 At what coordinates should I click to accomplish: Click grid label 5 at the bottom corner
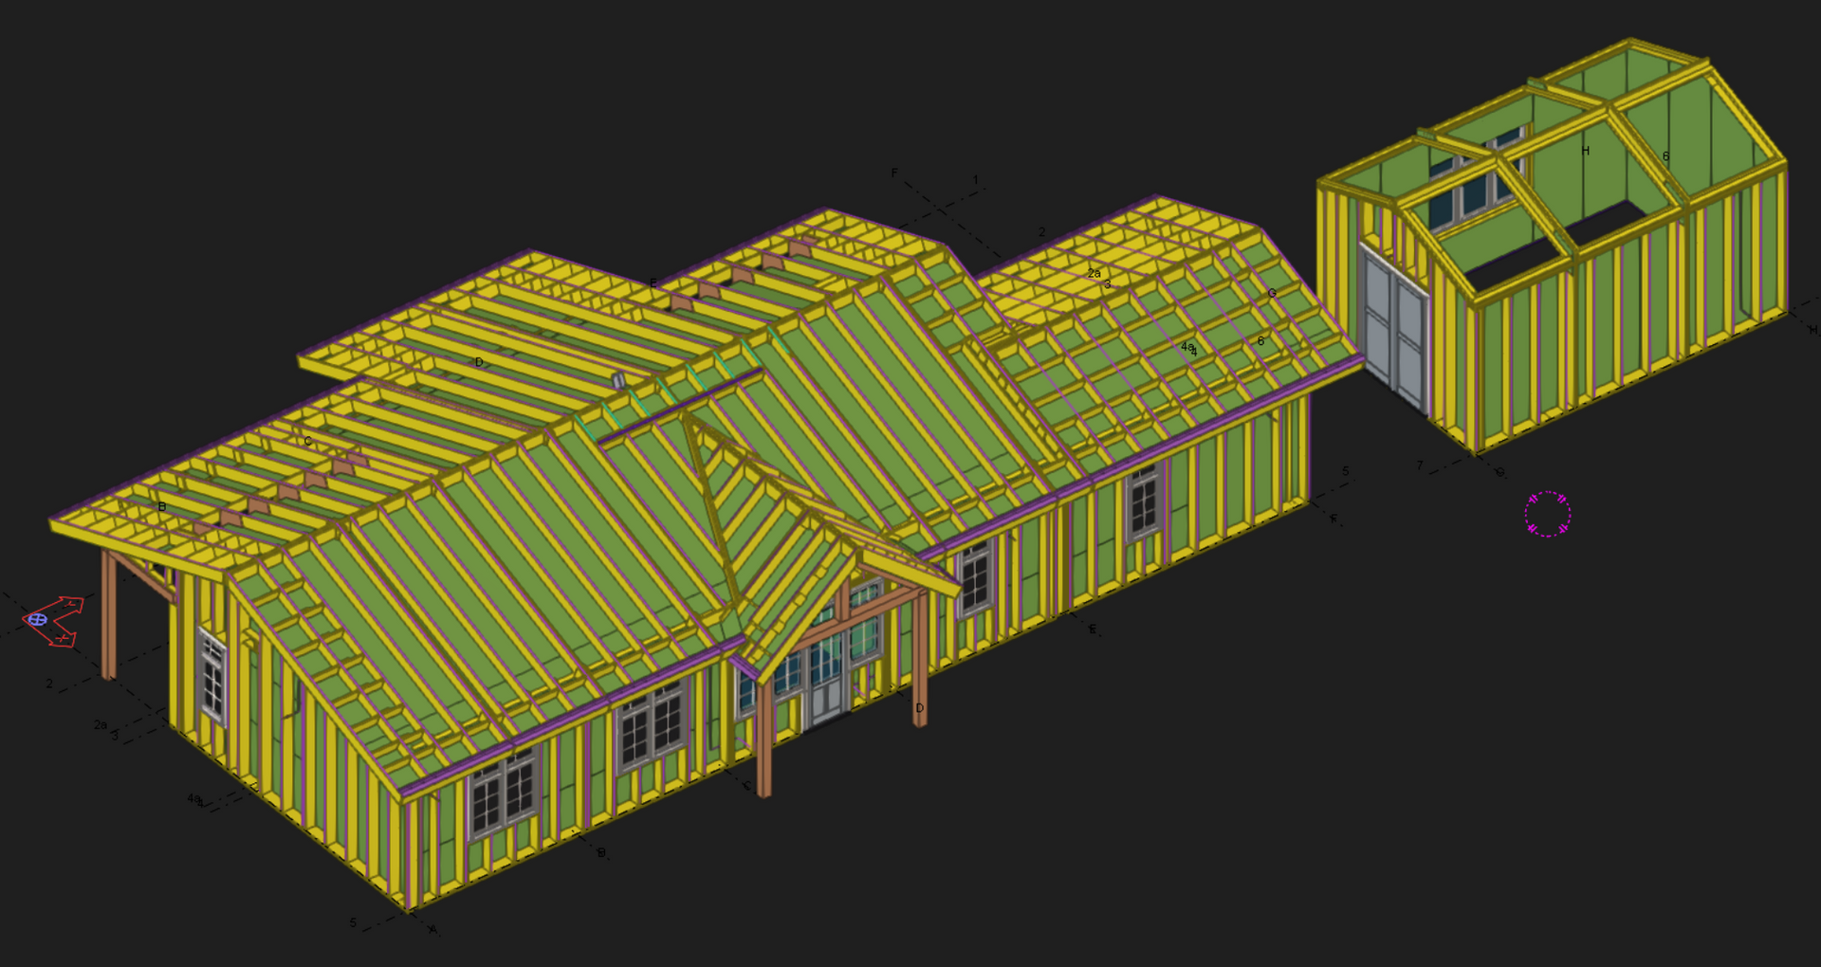(x=353, y=922)
